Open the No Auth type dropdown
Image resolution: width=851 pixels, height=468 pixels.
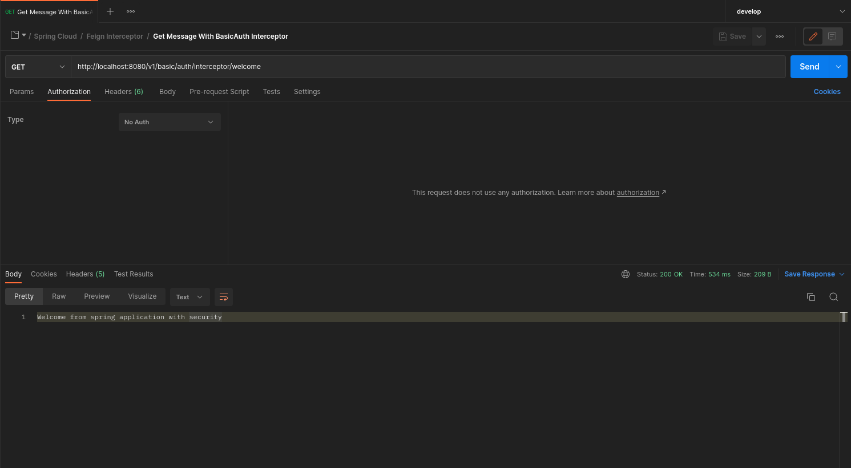pos(170,122)
